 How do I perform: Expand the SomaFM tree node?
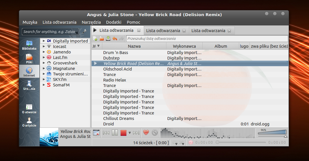44,85
